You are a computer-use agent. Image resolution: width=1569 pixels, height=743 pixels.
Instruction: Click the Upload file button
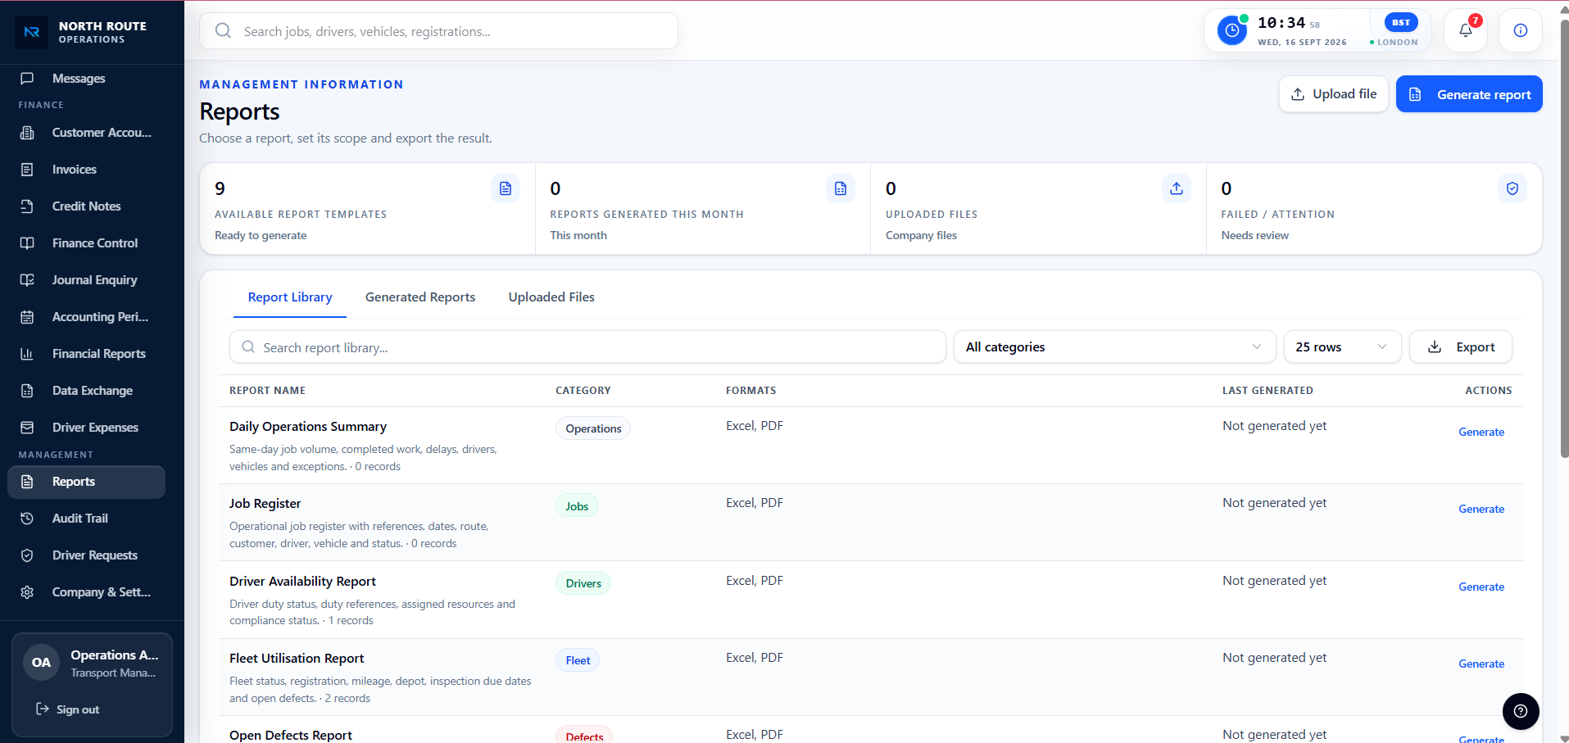1333,94
